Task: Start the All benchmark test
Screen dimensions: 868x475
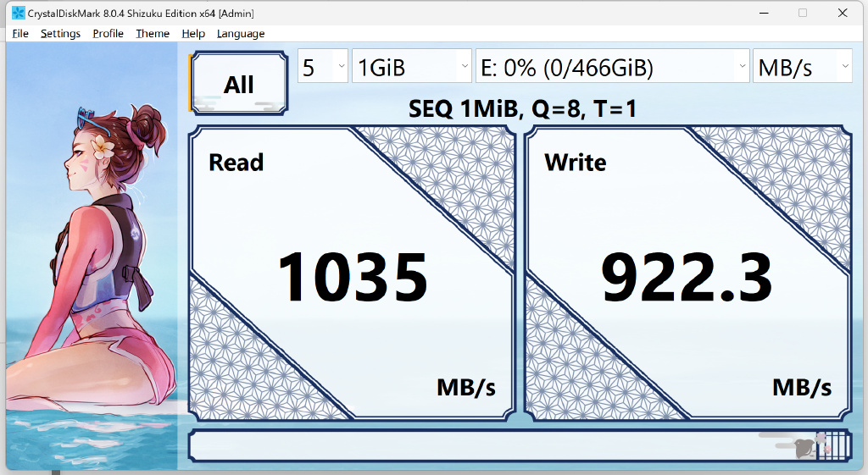Action: click(x=239, y=84)
